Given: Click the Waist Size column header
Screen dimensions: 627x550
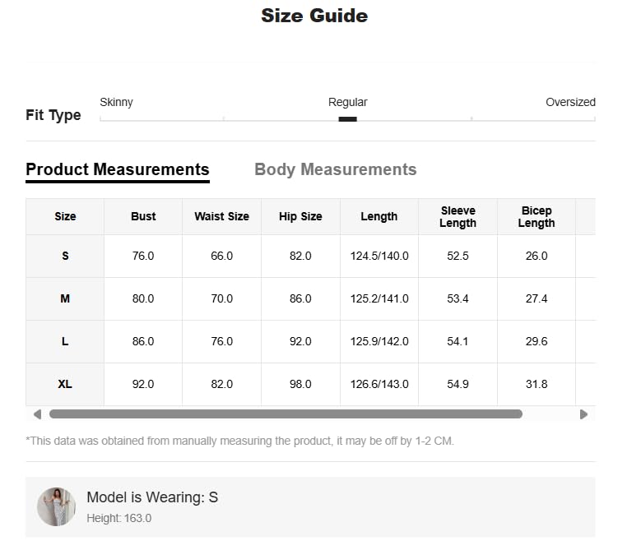Looking at the screenshot, I should (221, 216).
